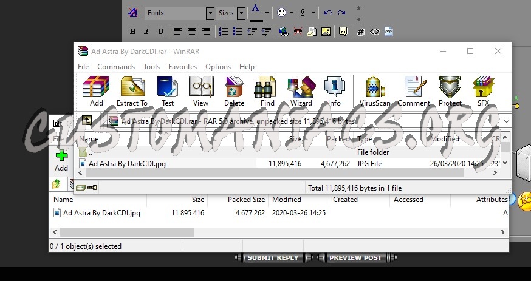Viewport: 531px width, 281px height.
Task: Insert an unordered bullet list
Action: pyautogui.click(x=238, y=32)
